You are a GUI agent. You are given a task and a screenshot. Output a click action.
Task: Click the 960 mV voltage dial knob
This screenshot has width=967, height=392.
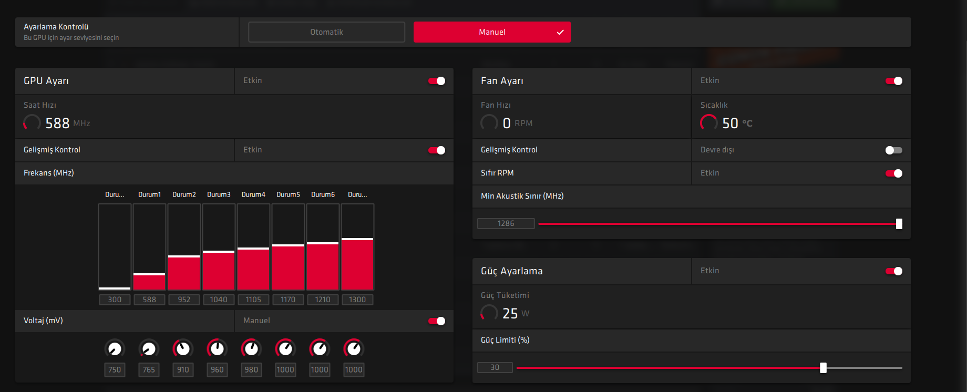point(217,348)
